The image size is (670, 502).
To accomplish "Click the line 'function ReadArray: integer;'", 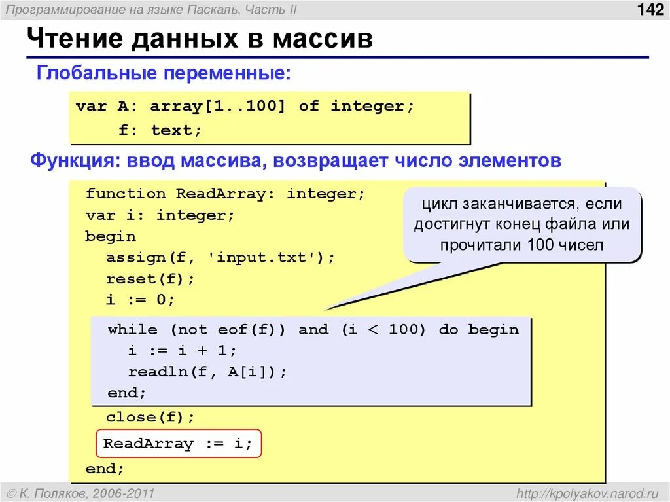I will point(225,194).
